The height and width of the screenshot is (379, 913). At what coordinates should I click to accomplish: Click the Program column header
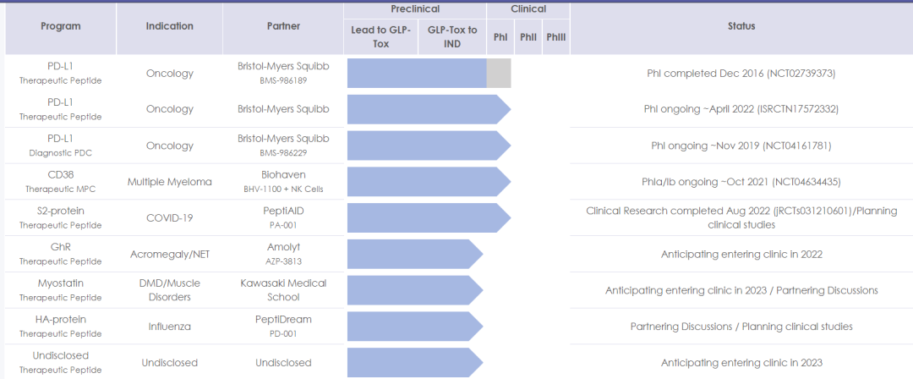pyautogui.click(x=61, y=26)
